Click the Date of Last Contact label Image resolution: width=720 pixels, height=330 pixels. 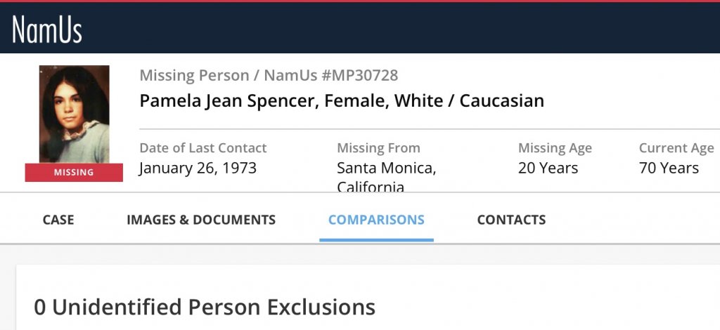pos(203,148)
